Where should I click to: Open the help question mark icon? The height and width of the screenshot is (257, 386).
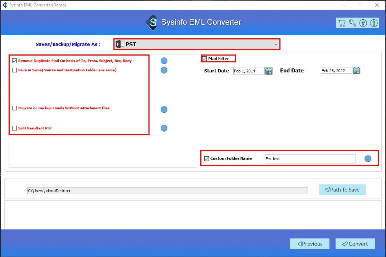[x=363, y=23]
